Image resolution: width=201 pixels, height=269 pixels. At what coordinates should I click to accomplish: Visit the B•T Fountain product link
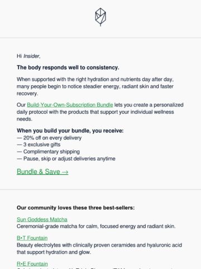coord(32,238)
